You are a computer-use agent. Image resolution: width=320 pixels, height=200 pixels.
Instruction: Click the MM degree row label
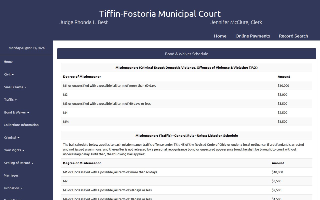pyautogui.click(x=66, y=121)
